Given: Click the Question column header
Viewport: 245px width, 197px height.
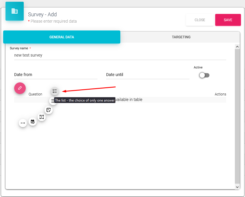Looking at the screenshot, I should (x=35, y=94).
